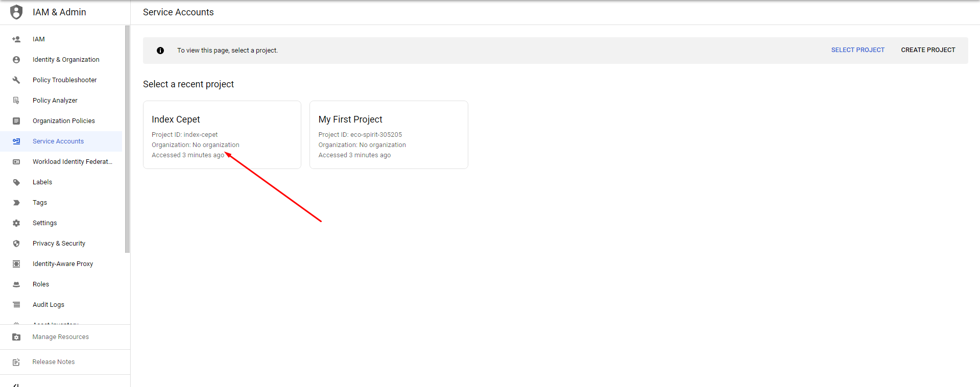Click the Tags arrow-shaped icon
The image size is (980, 387).
pyautogui.click(x=16, y=203)
